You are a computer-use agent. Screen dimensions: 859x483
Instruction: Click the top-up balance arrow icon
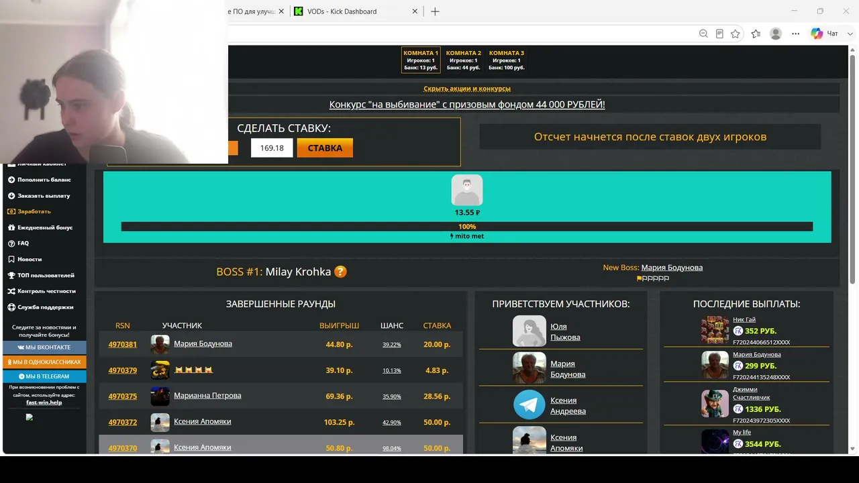(11, 180)
